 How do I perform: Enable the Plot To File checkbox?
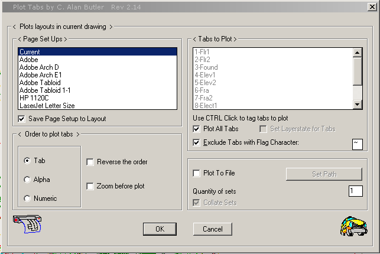click(197, 173)
